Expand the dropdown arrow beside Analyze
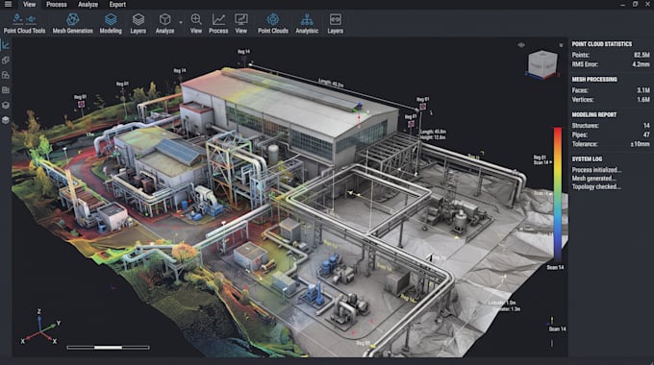This screenshot has height=365, width=654. click(181, 22)
